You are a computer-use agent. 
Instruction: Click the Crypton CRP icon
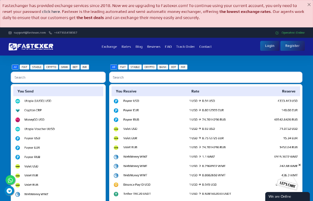[18, 110]
